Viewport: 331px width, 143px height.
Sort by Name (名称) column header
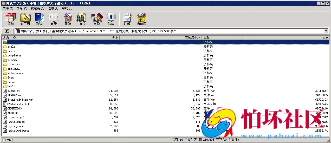[x=27, y=38]
